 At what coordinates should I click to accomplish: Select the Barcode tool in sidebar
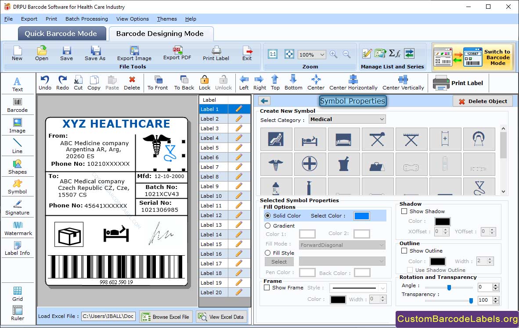point(17,105)
